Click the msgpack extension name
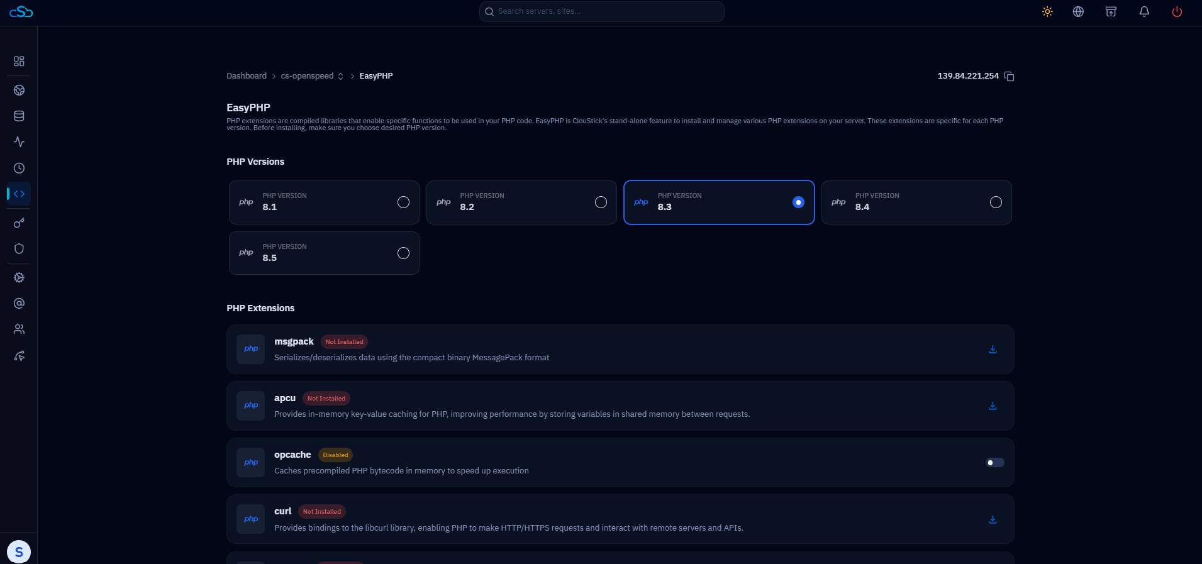1202x564 pixels. pos(294,341)
